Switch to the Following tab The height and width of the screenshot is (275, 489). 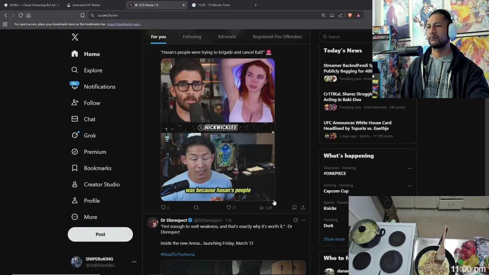192,37
